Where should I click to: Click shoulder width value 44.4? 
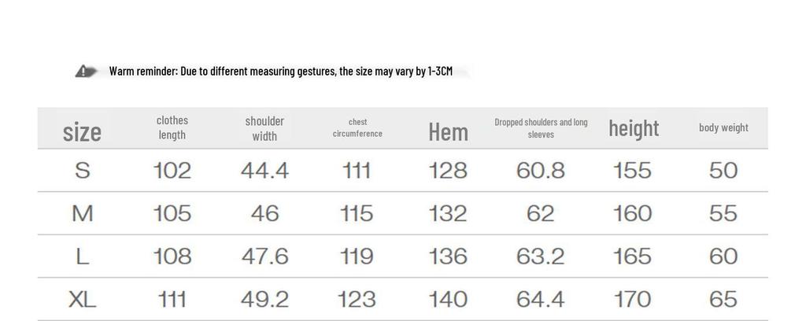coord(264,171)
